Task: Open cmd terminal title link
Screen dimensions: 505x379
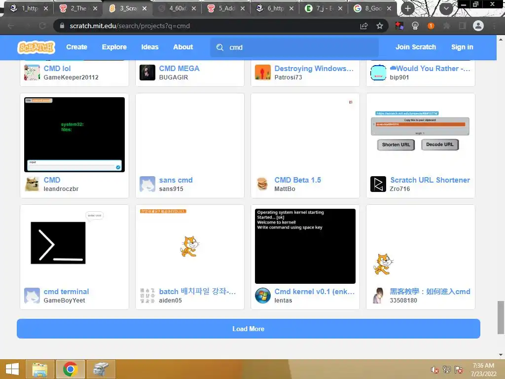Action: tap(66, 291)
